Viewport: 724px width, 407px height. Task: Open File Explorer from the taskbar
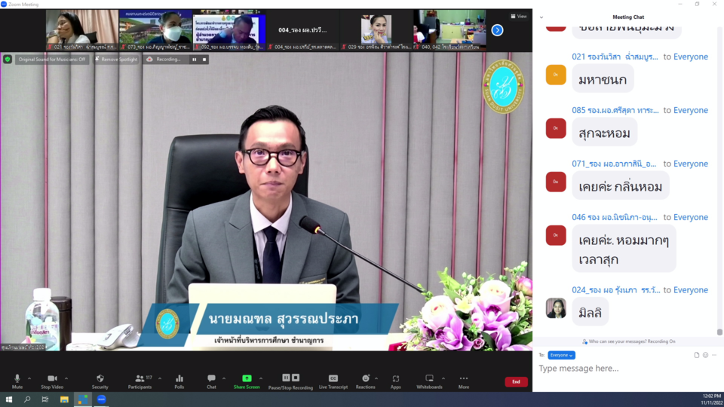pos(64,399)
